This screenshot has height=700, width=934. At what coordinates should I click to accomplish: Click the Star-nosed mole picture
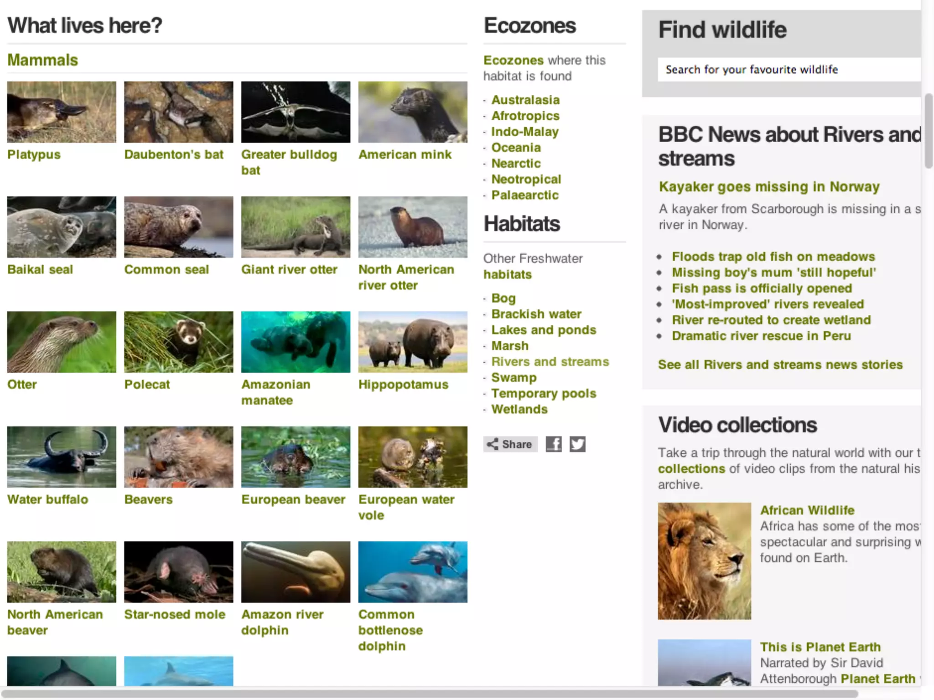point(178,572)
